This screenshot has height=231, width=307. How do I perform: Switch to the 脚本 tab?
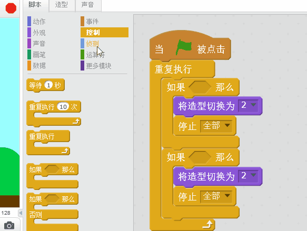point(35,5)
